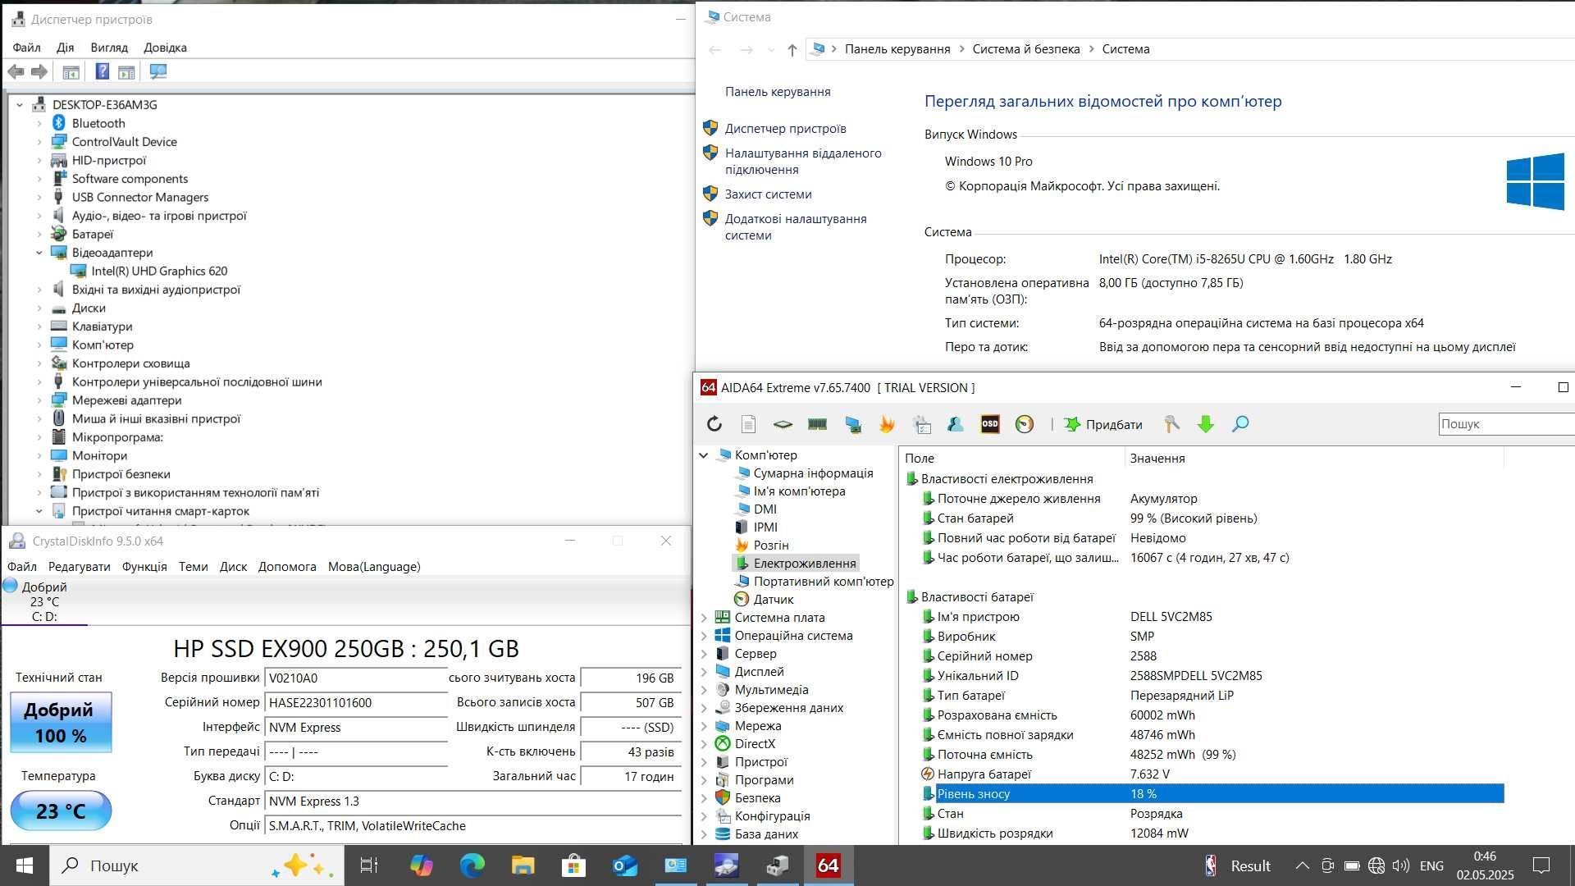Click the taskbar Пошук search box

click(x=197, y=865)
